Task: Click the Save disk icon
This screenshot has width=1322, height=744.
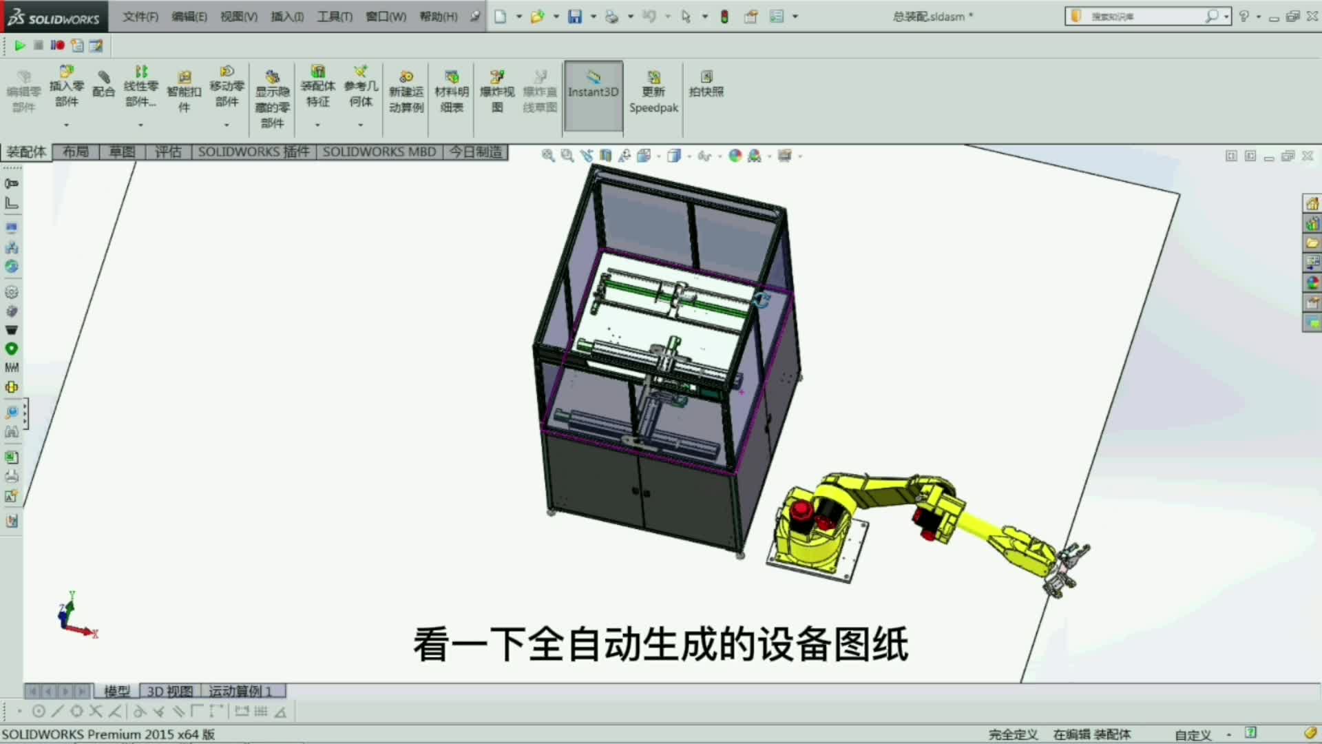Action: (575, 17)
